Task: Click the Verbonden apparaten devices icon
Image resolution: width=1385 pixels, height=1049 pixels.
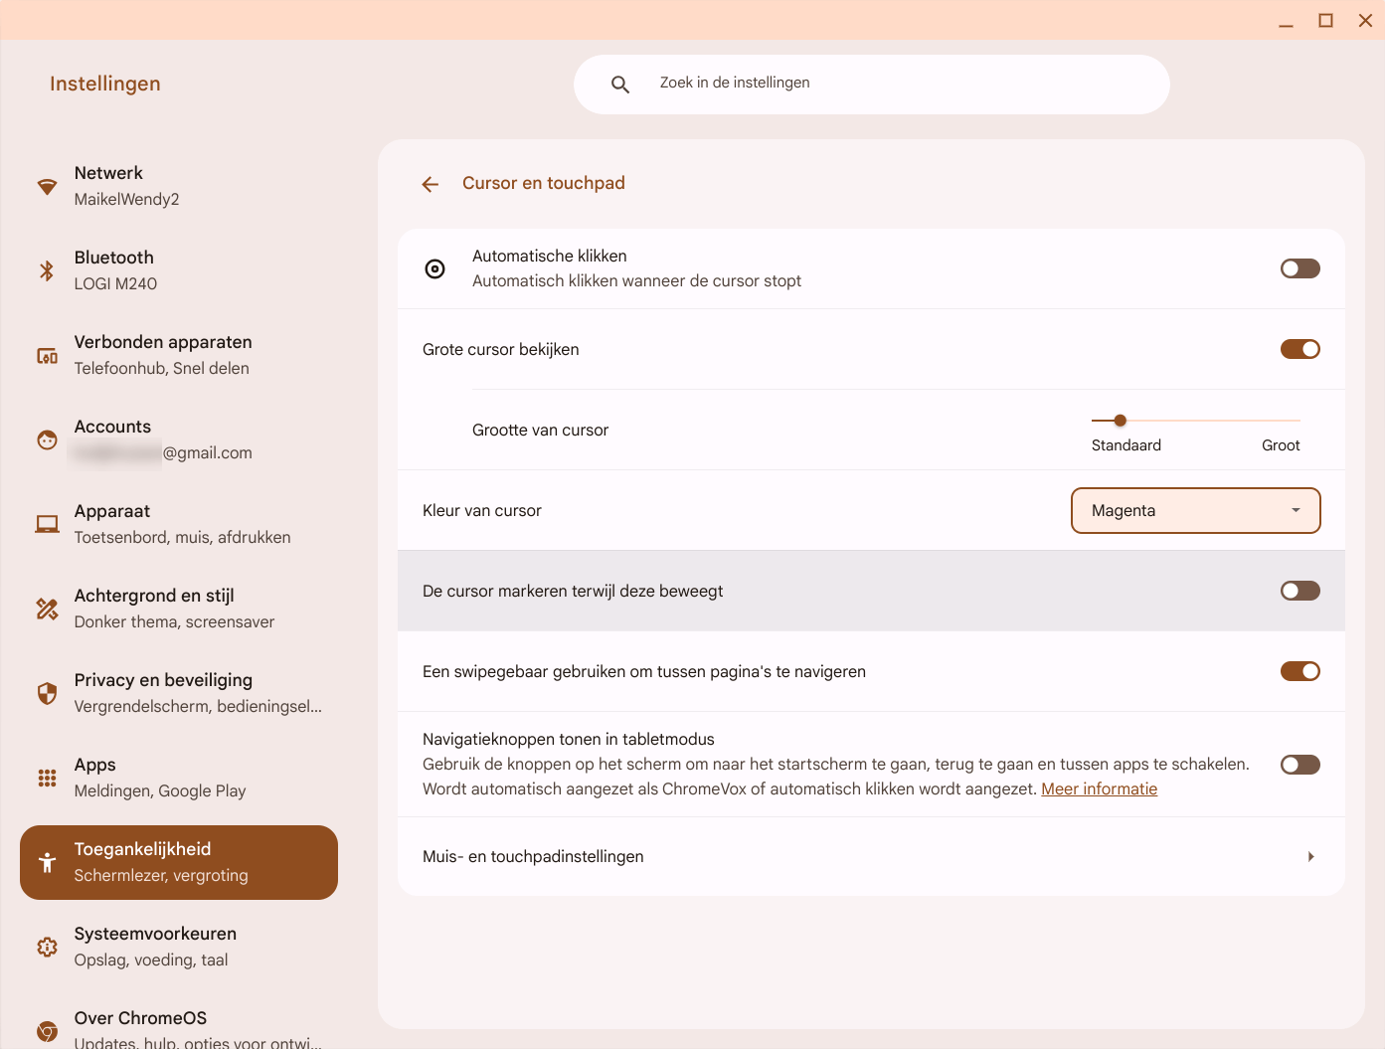Action: coord(47,355)
